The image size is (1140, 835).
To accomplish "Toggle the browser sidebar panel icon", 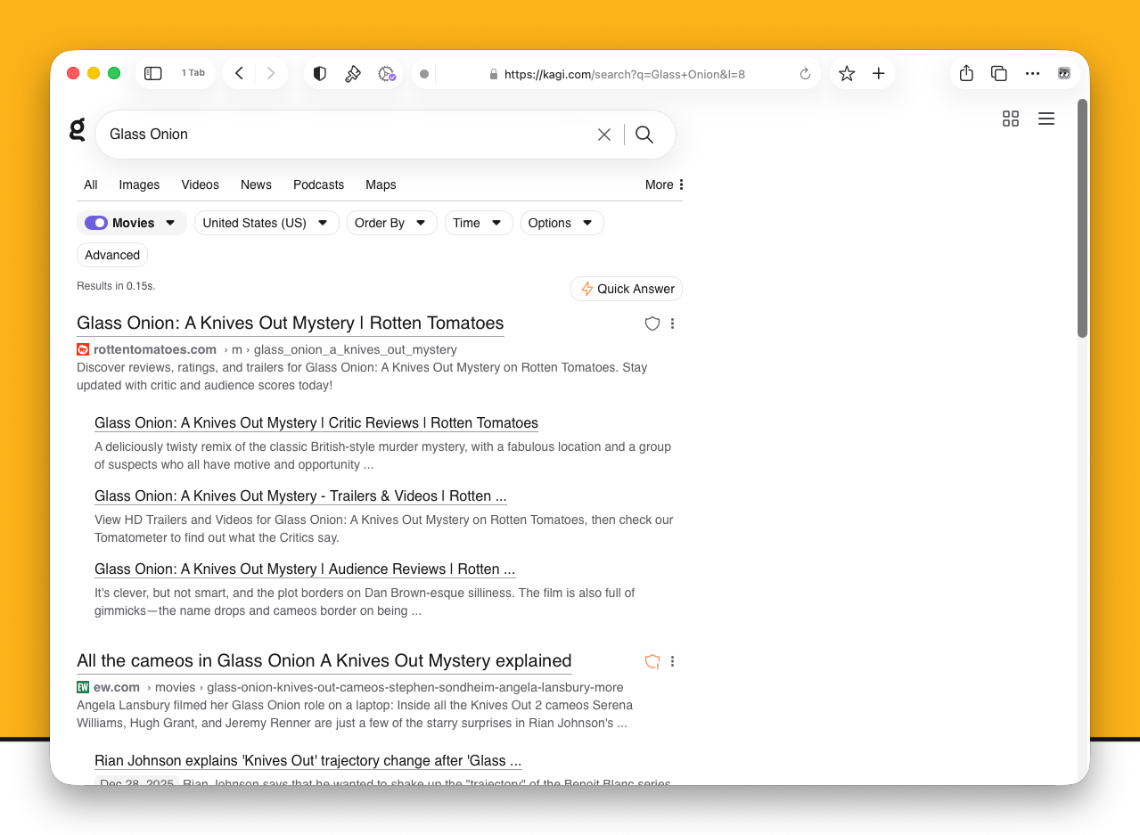I will 153,74.
